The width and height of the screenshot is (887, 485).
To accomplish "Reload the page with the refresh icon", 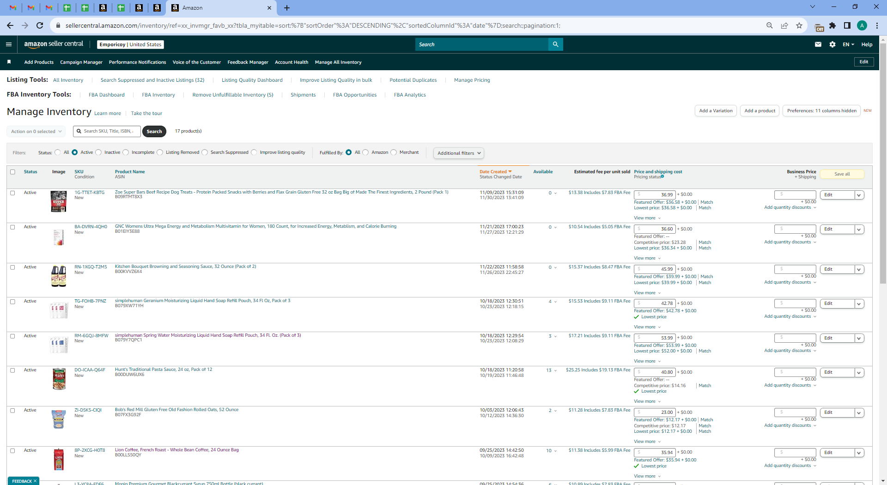I will pyautogui.click(x=40, y=25).
